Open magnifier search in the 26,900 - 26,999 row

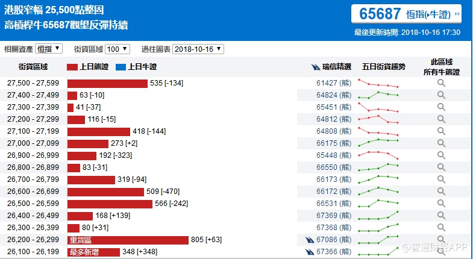(x=441, y=155)
